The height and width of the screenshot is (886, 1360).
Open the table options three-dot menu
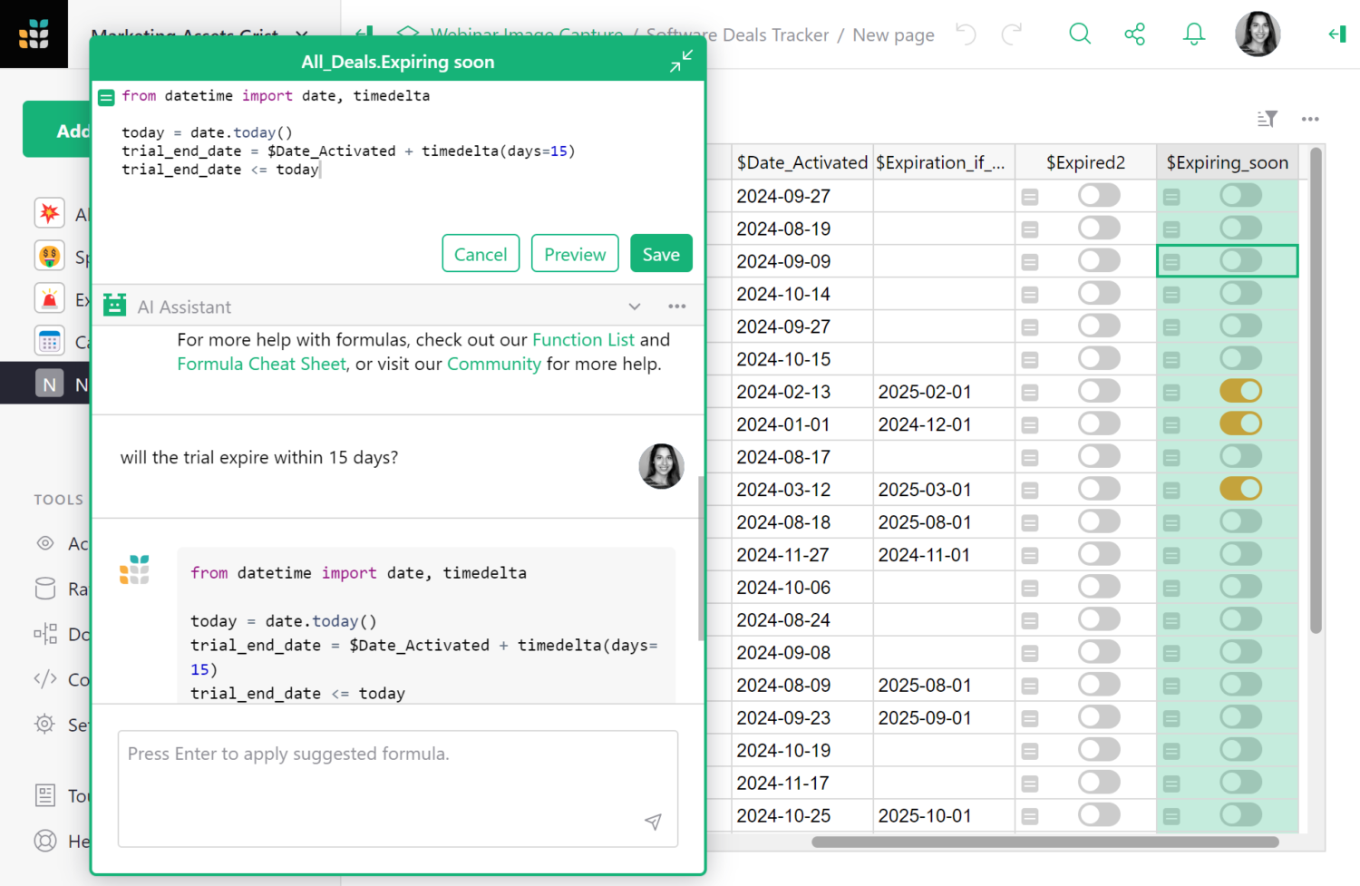(x=1310, y=119)
